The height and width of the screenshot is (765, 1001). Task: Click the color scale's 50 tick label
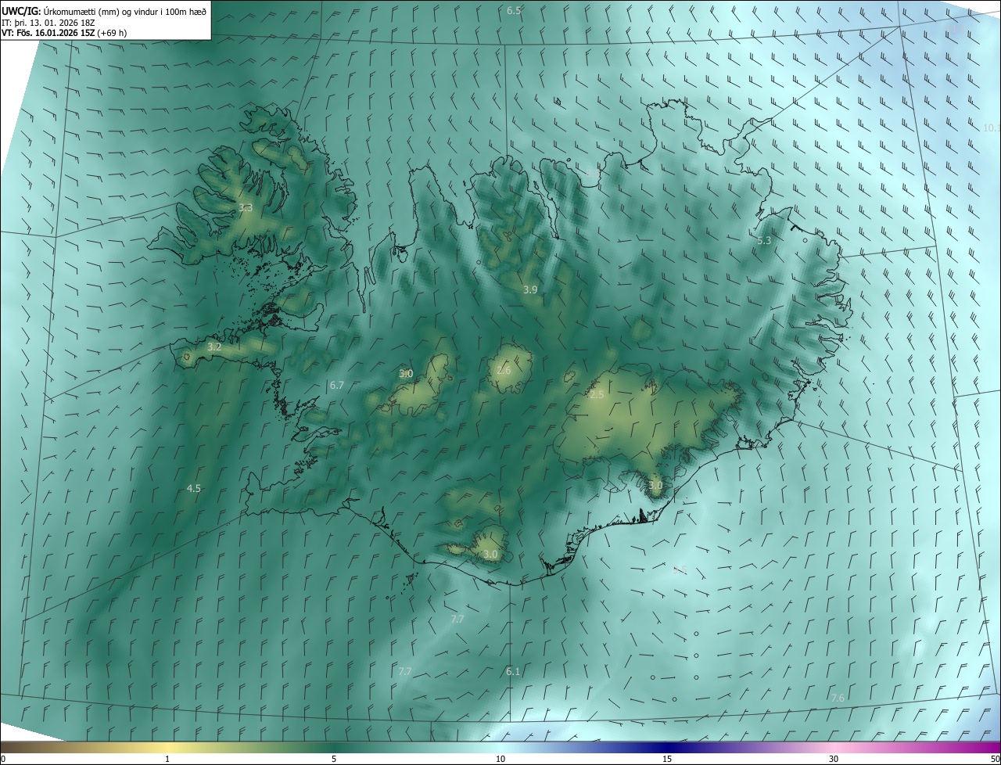click(995, 759)
